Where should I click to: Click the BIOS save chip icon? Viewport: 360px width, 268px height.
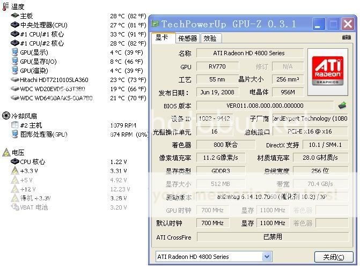coord(342,105)
